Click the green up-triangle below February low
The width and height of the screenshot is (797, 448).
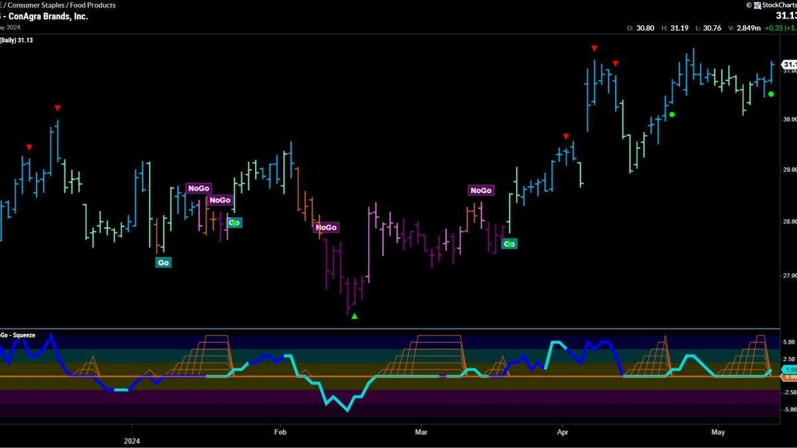354,317
